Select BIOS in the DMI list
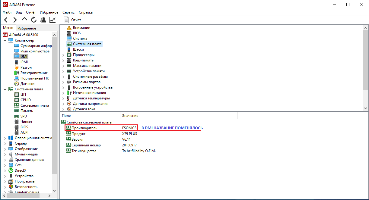Image resolution: width=369 pixels, height=200 pixels. tap(74, 33)
